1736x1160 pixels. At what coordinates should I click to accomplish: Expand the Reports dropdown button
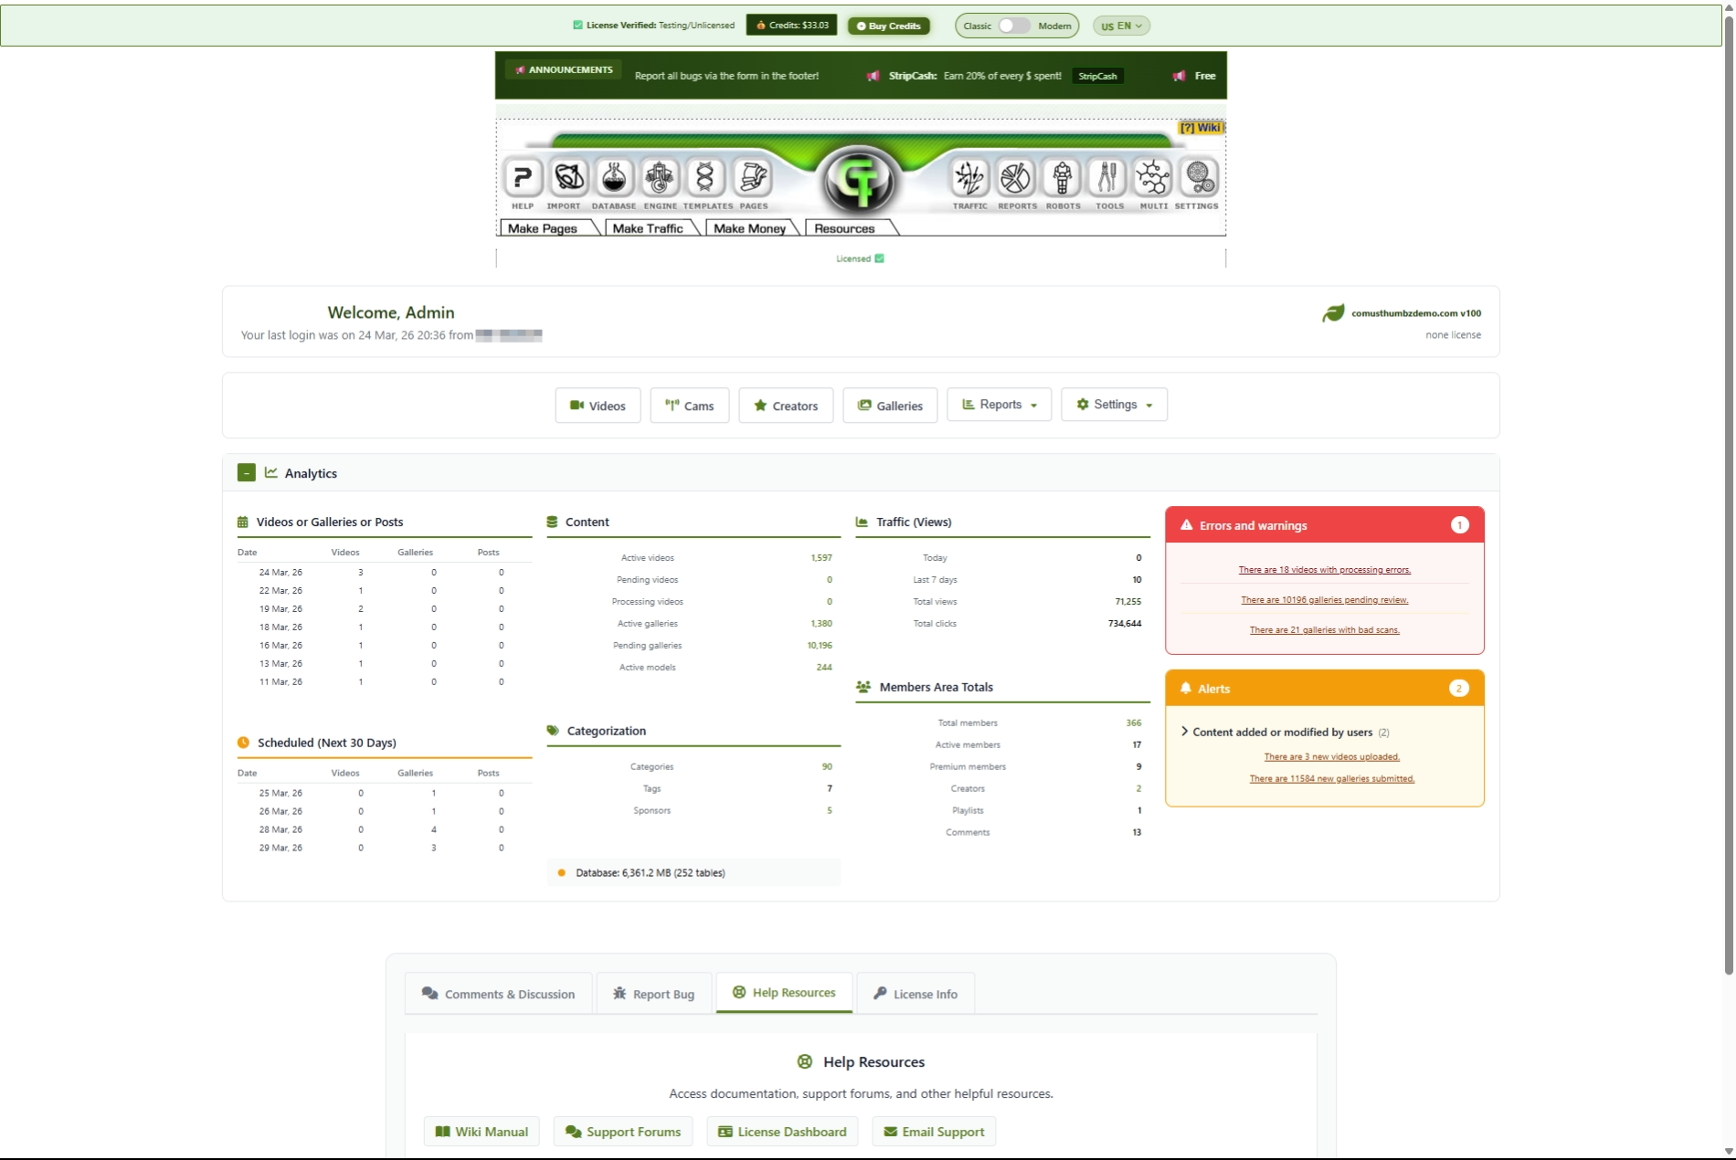pyautogui.click(x=999, y=405)
